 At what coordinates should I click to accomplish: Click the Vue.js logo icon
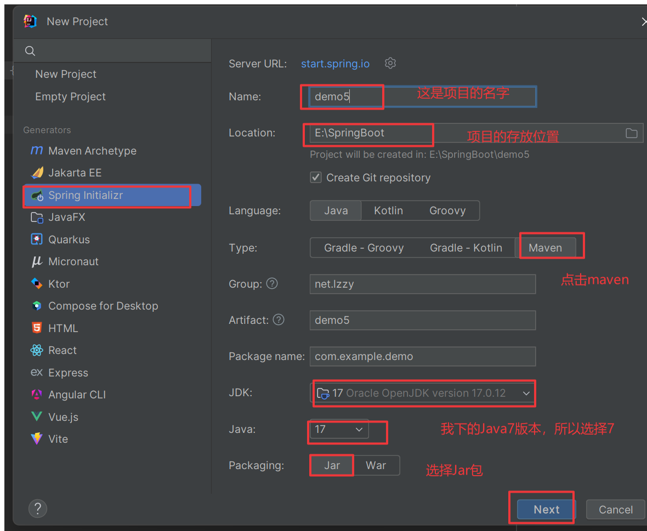(x=37, y=416)
